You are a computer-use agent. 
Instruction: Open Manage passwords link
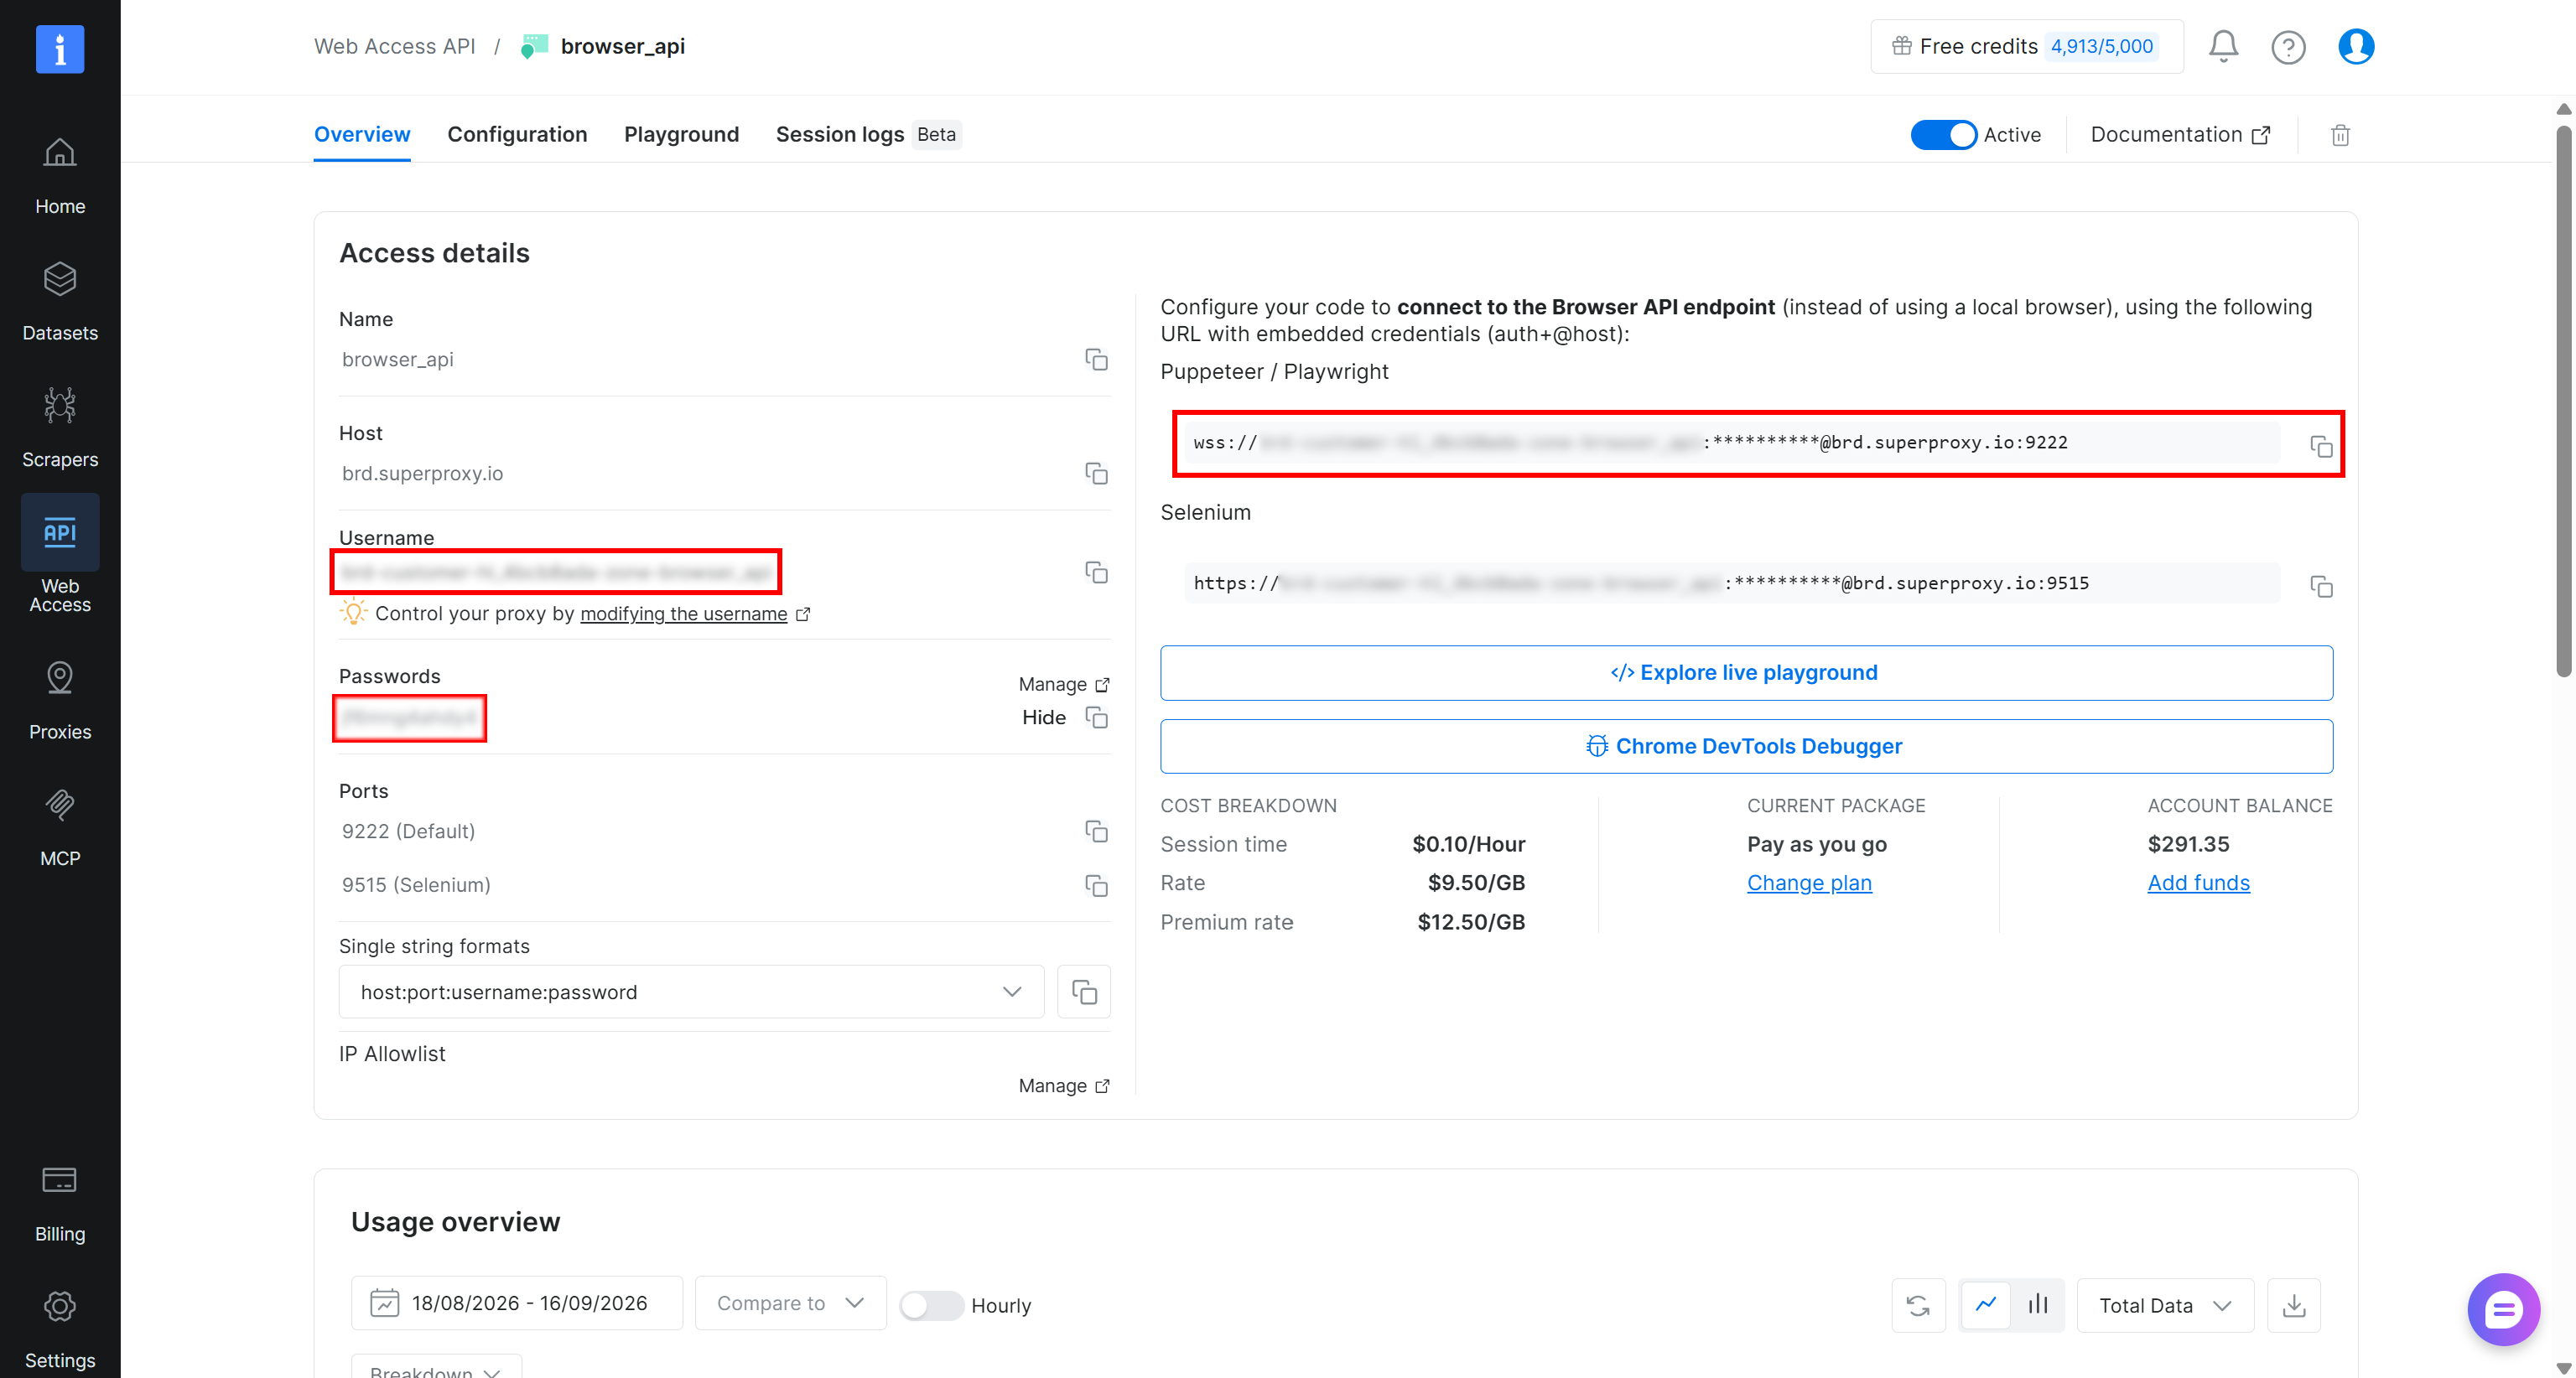(1063, 685)
